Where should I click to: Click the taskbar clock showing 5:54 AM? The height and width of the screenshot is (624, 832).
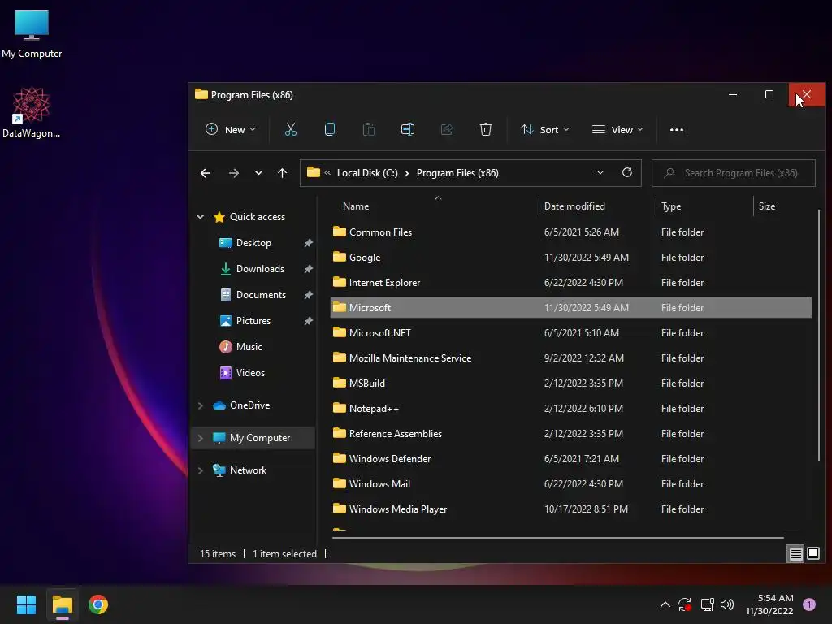tap(769, 604)
